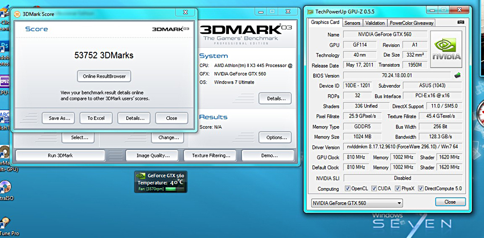Click the GeForce GTX 560 temperature gadget
Image resolution: width=484 pixels, height=238 pixels.
[161, 182]
